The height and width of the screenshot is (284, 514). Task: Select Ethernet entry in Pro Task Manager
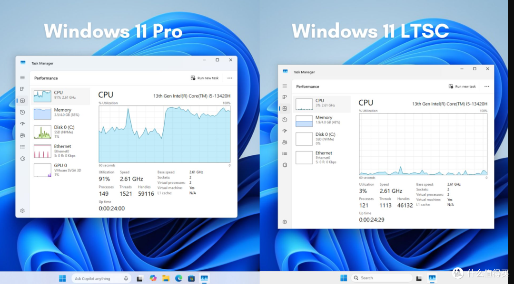tap(60, 151)
